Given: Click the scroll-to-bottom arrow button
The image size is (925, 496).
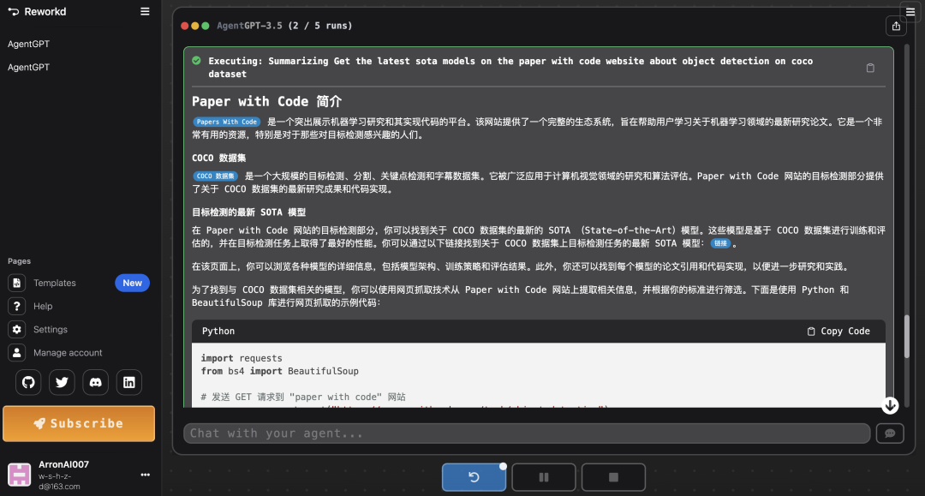Looking at the screenshot, I should (x=890, y=405).
